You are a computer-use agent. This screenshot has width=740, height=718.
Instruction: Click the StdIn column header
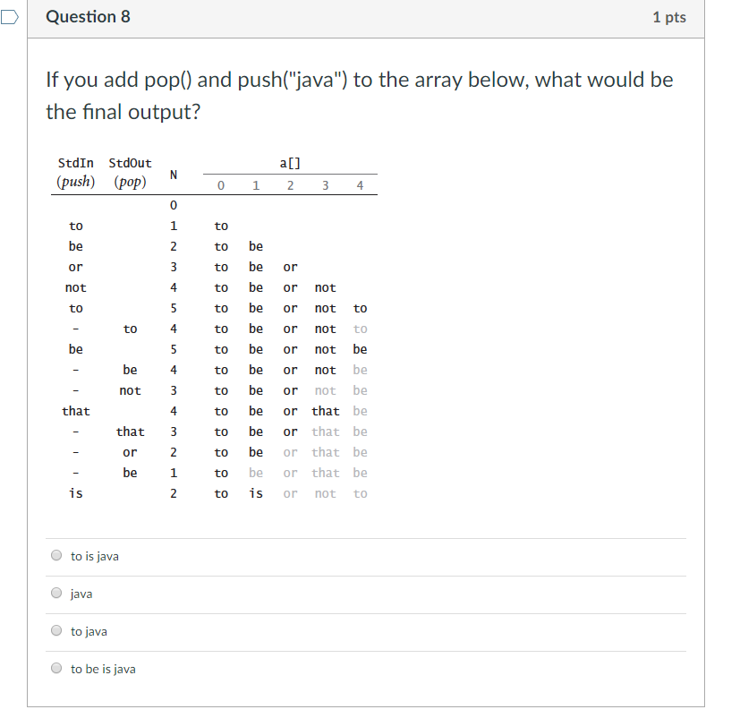[75, 163]
